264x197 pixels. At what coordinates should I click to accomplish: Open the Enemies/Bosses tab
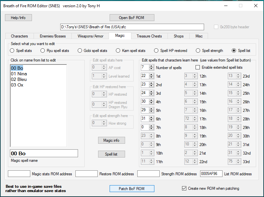tap(53, 36)
